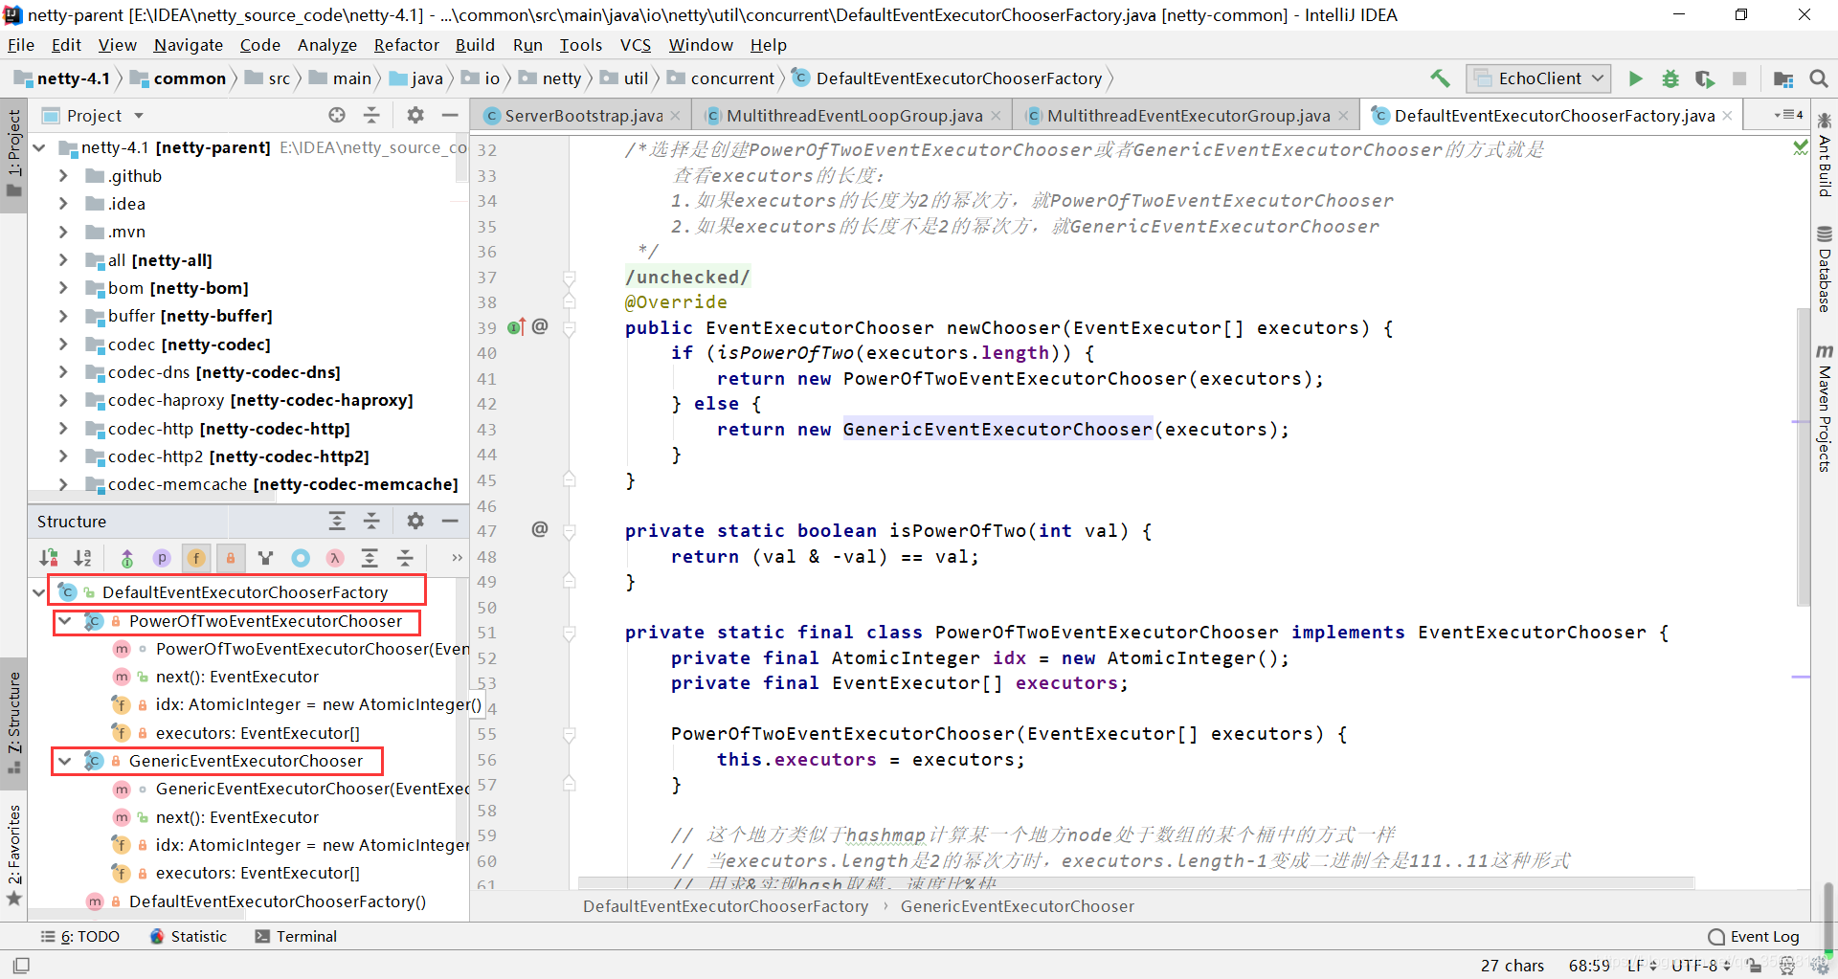
Task: Close the DefaultEventExecutorChooserFactory.java tab
Action: pos(1727,116)
